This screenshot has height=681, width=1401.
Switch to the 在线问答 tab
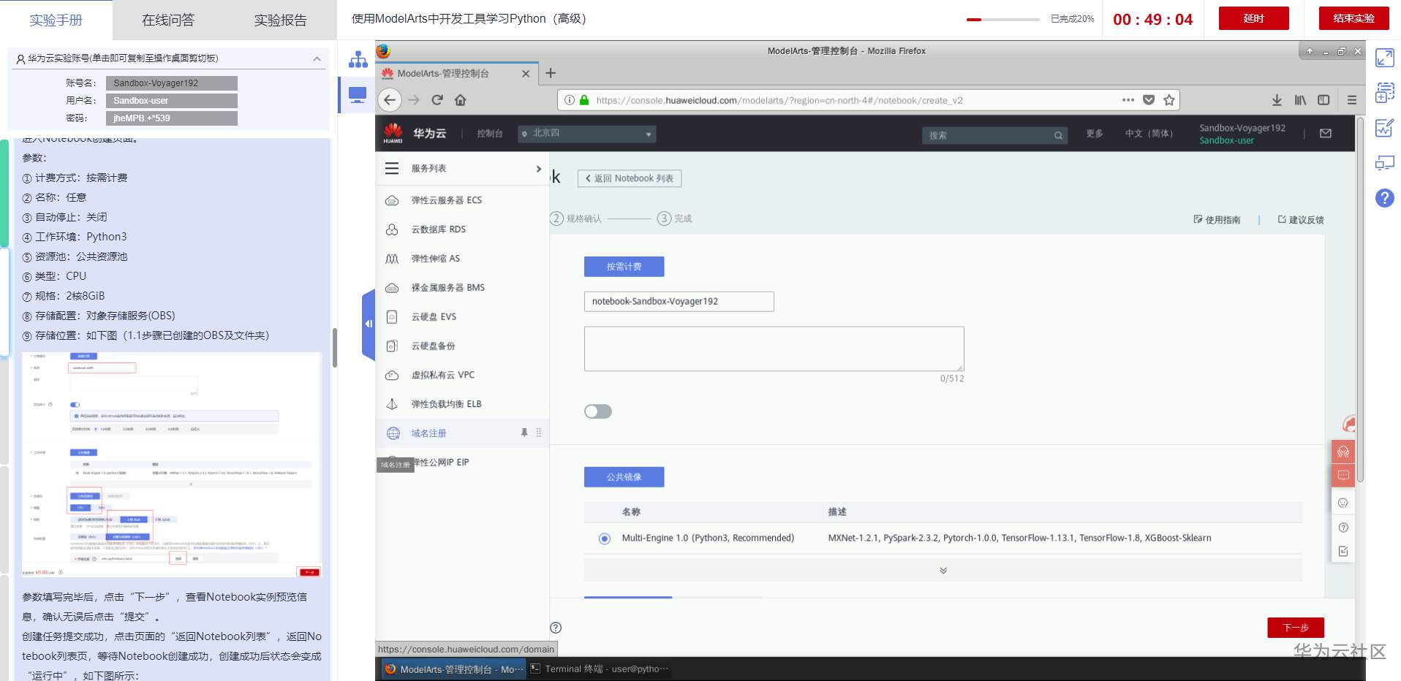point(168,20)
